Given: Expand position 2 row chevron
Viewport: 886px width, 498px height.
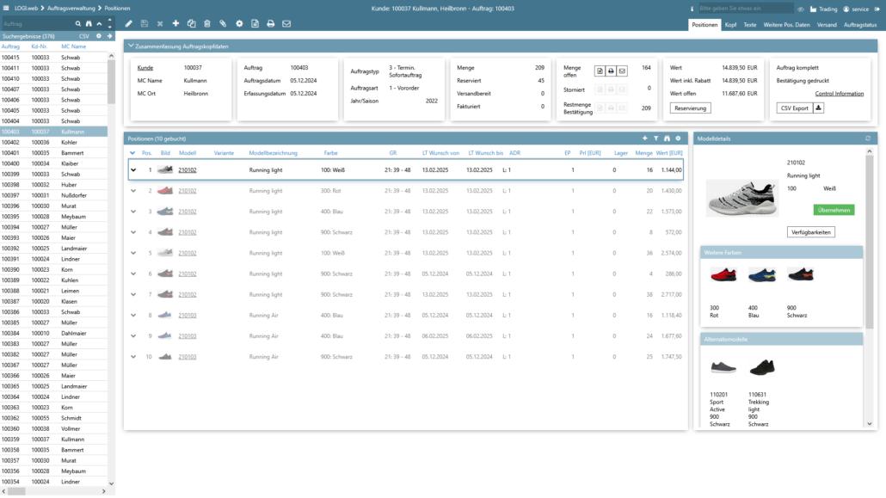Looking at the screenshot, I should [133, 191].
